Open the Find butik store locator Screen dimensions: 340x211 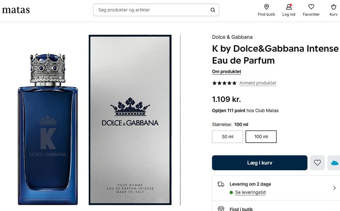(266, 7)
